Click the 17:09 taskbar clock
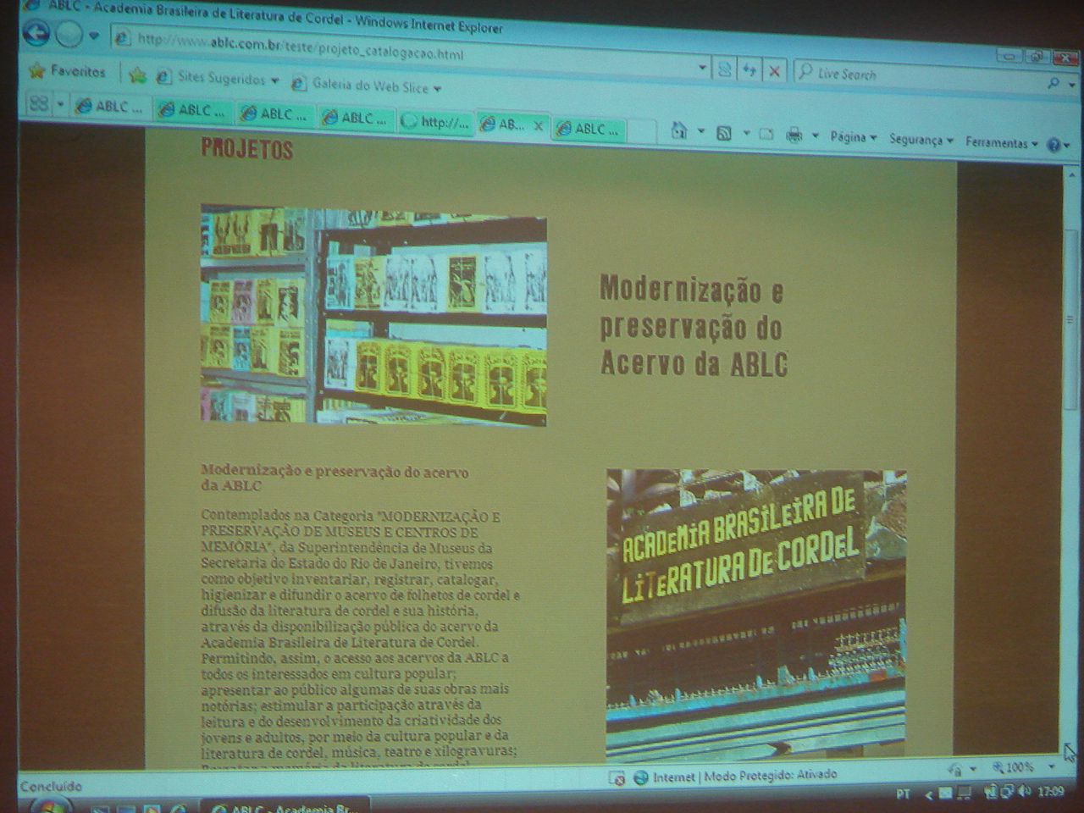This screenshot has height=813, width=1084. [x=1051, y=791]
